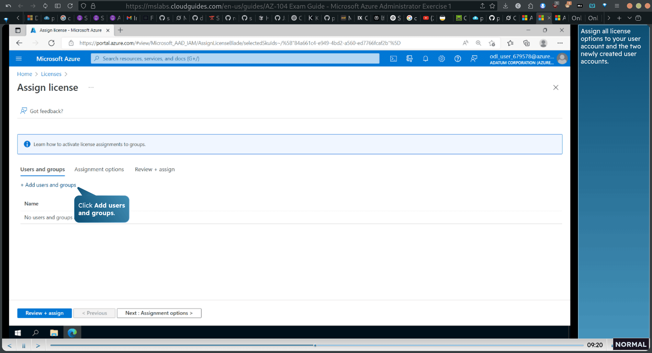Go to previous guide step
The height and width of the screenshot is (353, 652).
coord(10,345)
